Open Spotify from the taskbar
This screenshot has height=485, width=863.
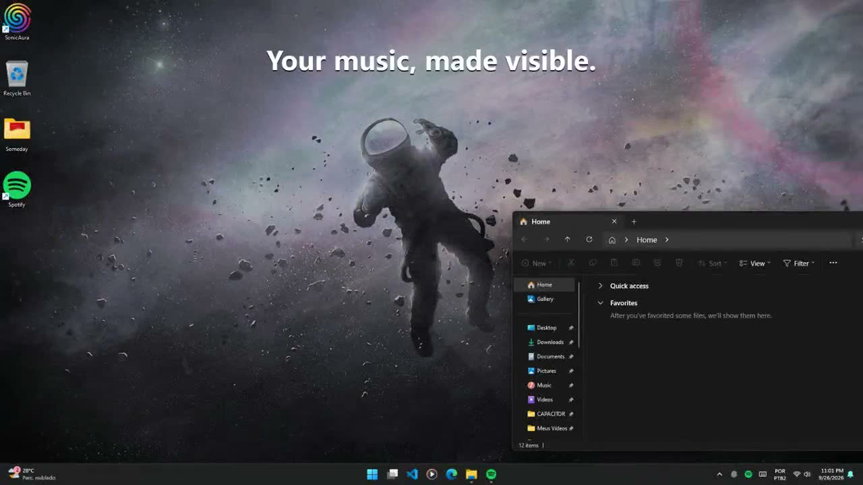click(x=492, y=474)
